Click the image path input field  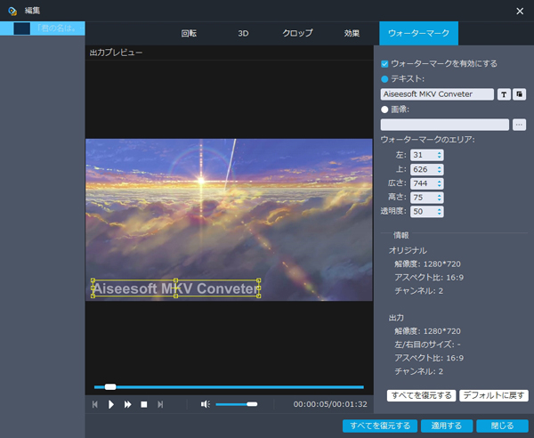(445, 125)
